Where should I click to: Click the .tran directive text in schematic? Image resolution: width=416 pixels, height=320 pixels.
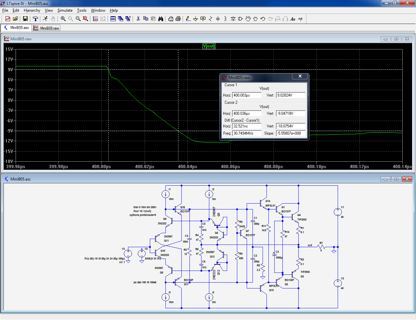pos(145,207)
